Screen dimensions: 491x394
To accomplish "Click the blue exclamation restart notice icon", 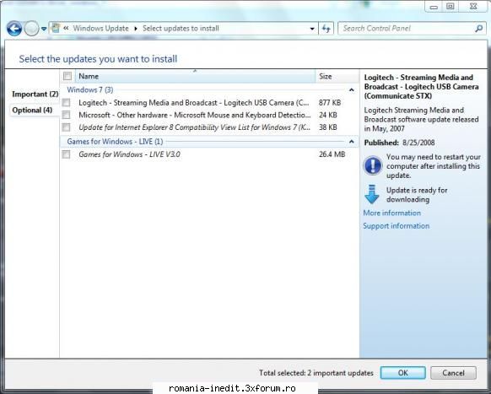I will [x=372, y=165].
